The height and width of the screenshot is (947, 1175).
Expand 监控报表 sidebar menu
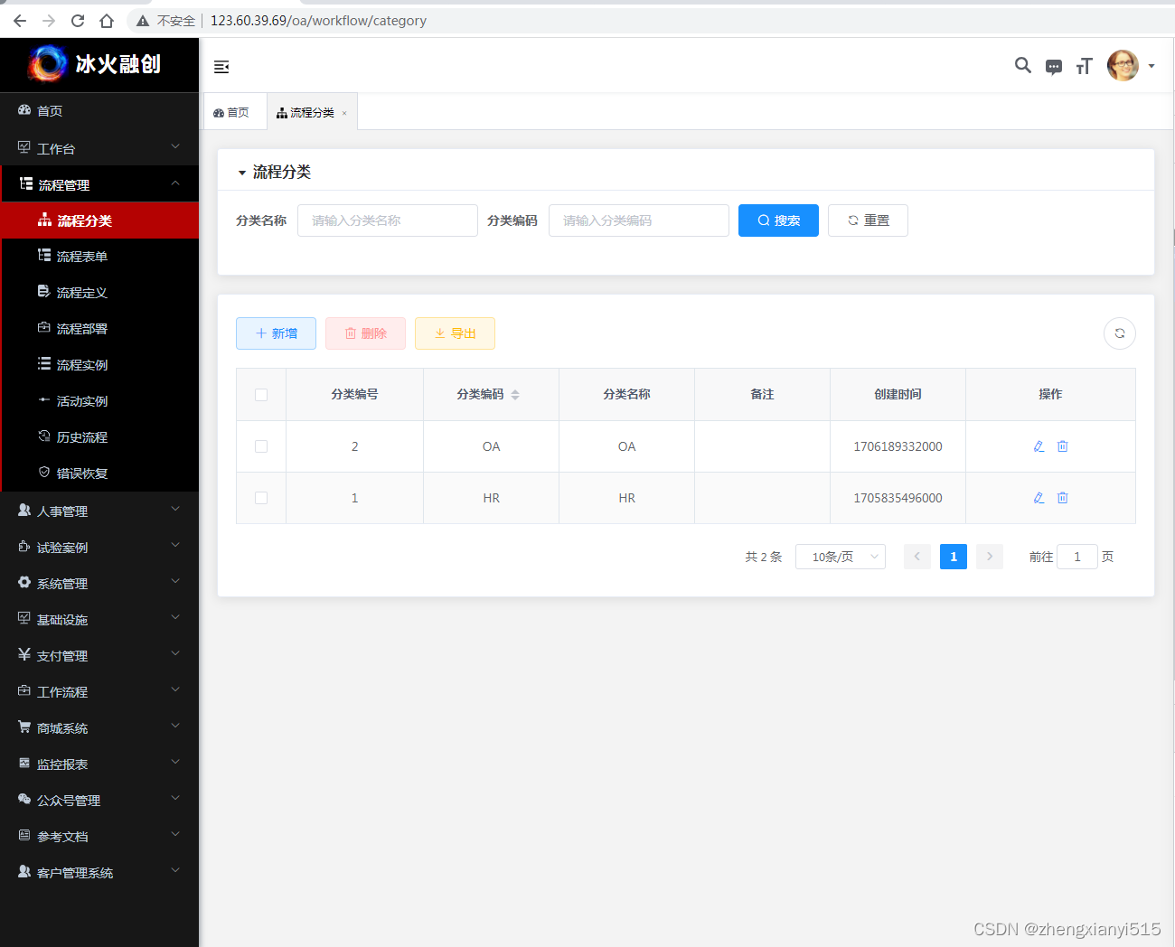click(x=99, y=764)
